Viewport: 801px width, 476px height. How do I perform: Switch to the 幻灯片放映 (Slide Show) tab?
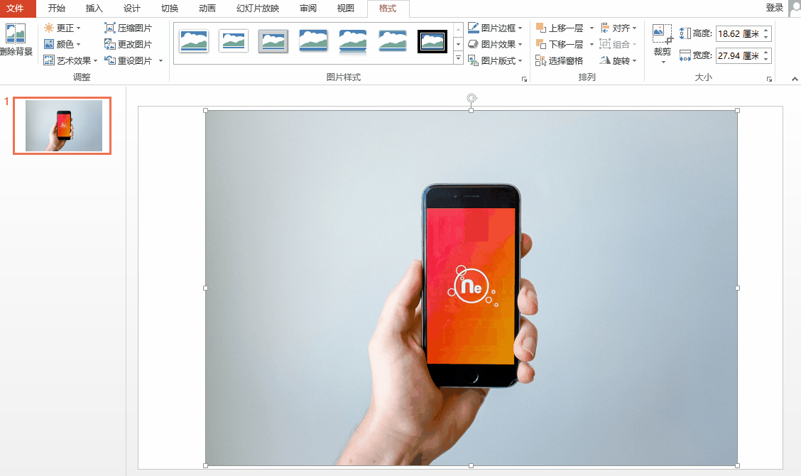pyautogui.click(x=258, y=9)
